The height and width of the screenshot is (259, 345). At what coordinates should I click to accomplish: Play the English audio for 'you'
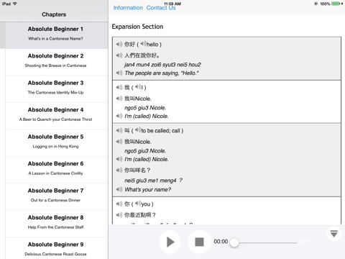pos(138,204)
